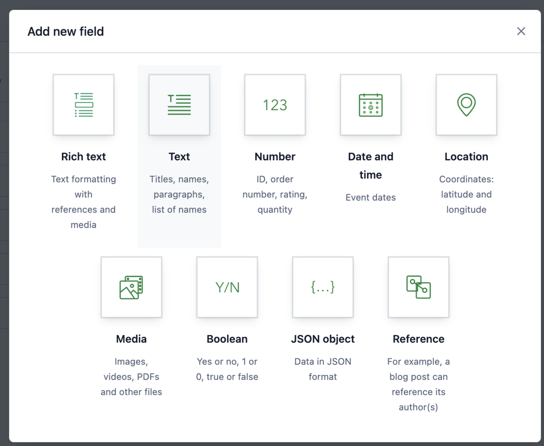Click "Images, videos, PDFs and other files" text
This screenshot has width=544, height=446.
(x=131, y=377)
